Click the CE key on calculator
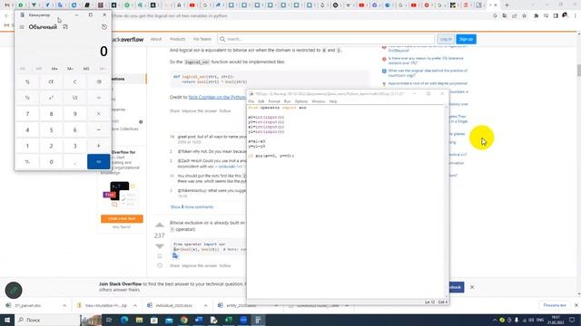Screen dimensions: 581x326 tap(51, 81)
